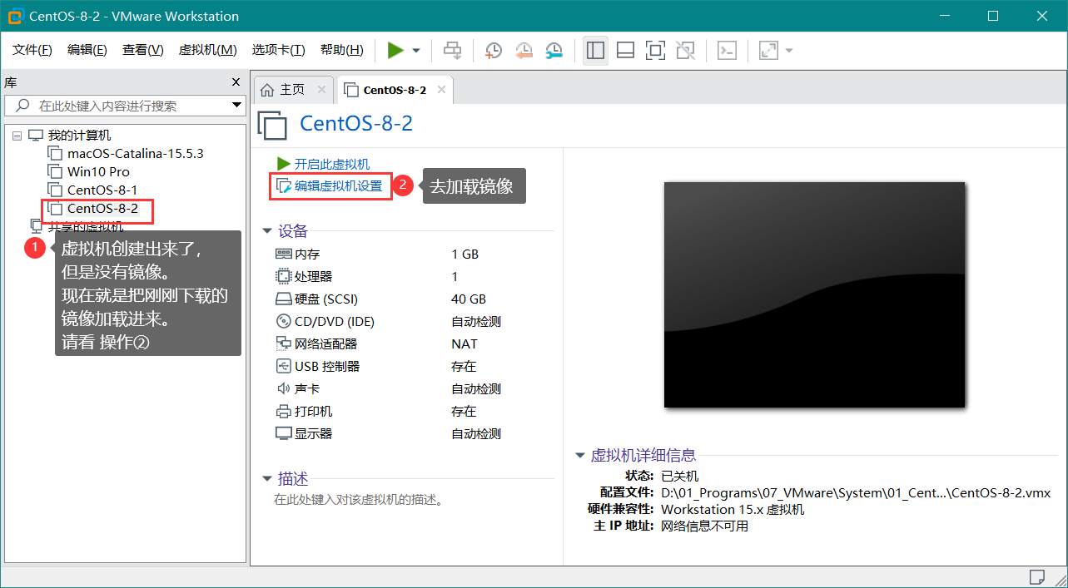The width and height of the screenshot is (1068, 588).
Task: Click the take snapshot clock icon
Action: (494, 51)
